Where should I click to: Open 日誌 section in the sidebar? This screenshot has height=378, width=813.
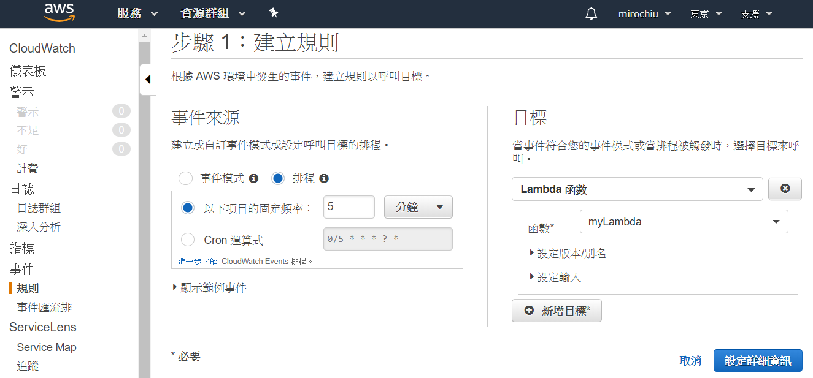(x=21, y=189)
